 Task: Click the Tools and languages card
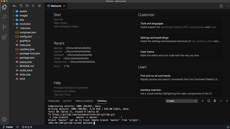[x=180, y=25]
